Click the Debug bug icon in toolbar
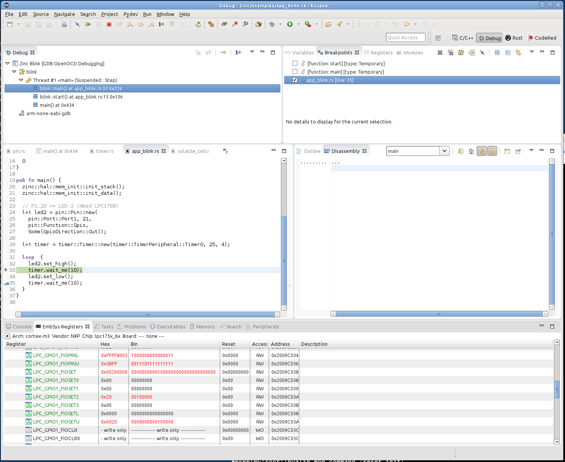 (272, 24)
